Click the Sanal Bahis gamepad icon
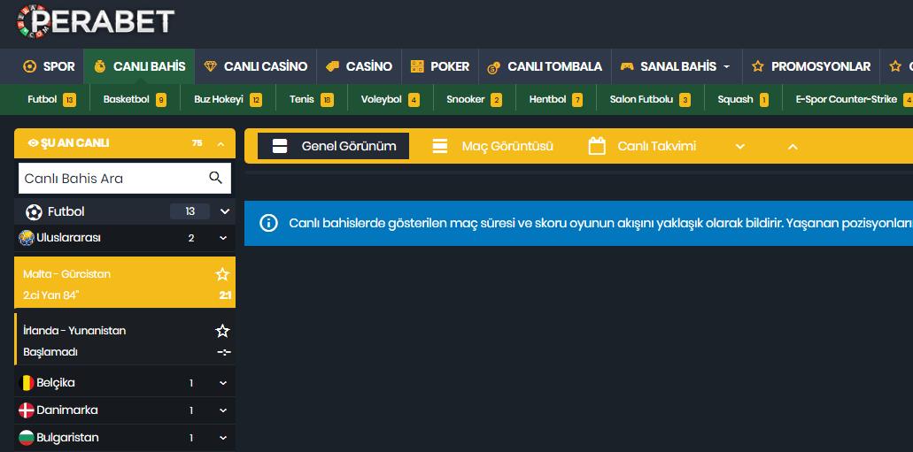This screenshot has height=452, width=913. [x=626, y=66]
